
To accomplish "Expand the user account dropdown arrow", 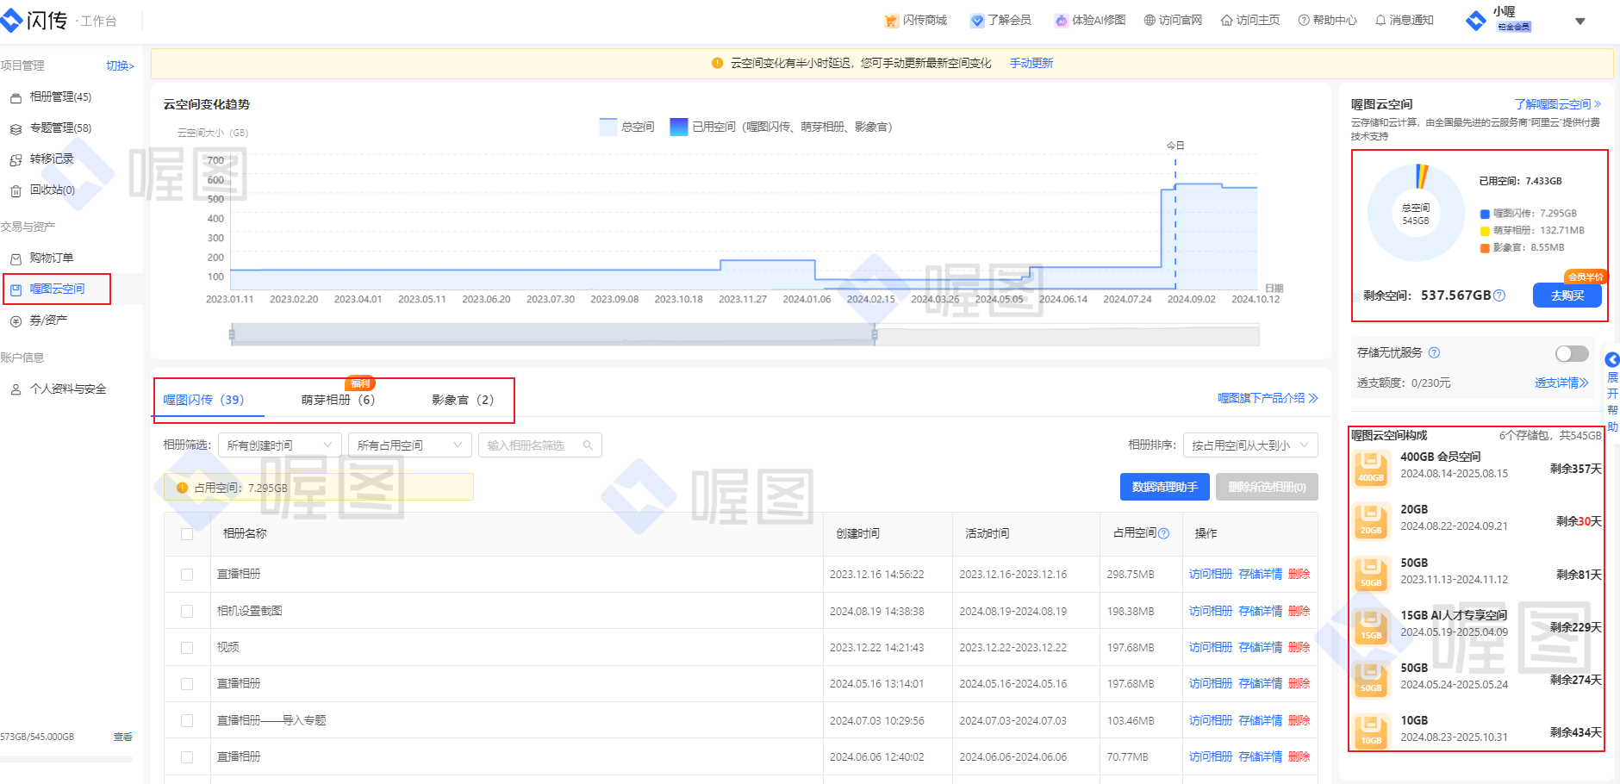I will click(1579, 22).
